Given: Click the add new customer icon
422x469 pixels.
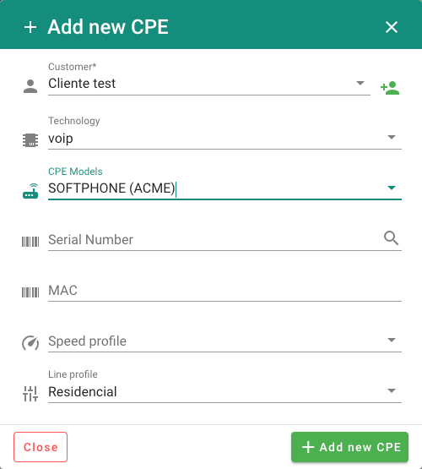Looking at the screenshot, I should [390, 88].
